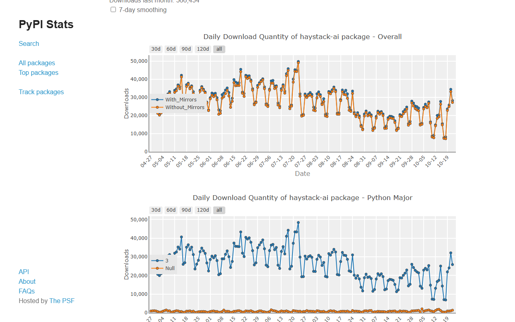This screenshot has height=322, width=515.
Task: Click the 50,000 y-axis tick on Overall chart
Action: tap(138, 61)
